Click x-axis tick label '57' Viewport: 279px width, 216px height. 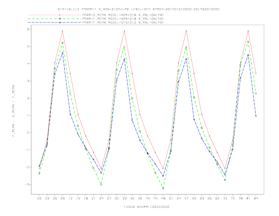click(186, 198)
